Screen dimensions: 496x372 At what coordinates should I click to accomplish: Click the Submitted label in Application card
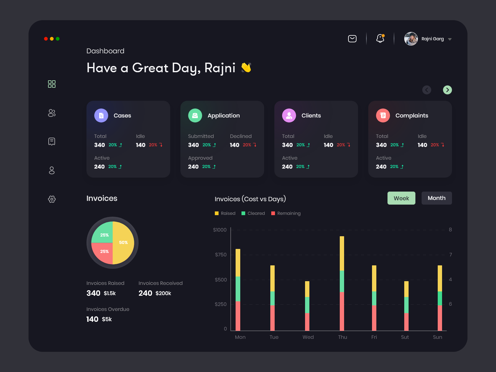(201, 136)
